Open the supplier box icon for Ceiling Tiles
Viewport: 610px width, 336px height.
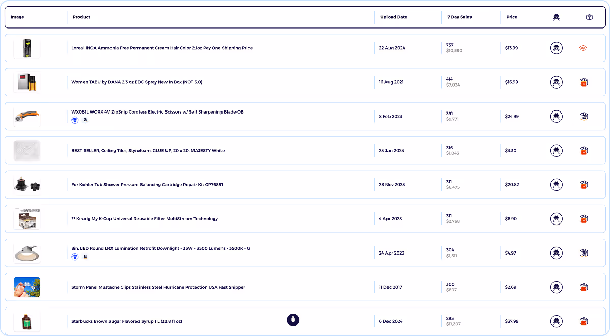(584, 151)
